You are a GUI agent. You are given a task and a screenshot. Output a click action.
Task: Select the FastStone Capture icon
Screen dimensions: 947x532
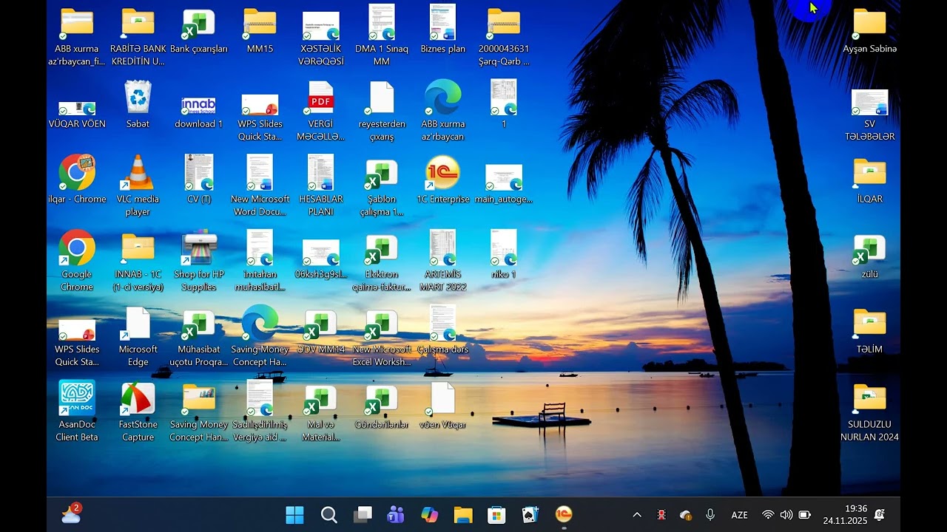[138, 412]
